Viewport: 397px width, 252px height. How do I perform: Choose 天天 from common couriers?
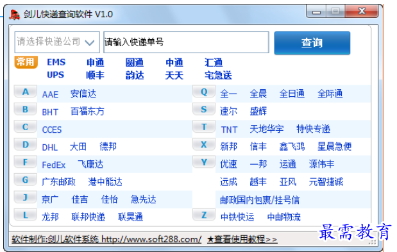coord(174,75)
